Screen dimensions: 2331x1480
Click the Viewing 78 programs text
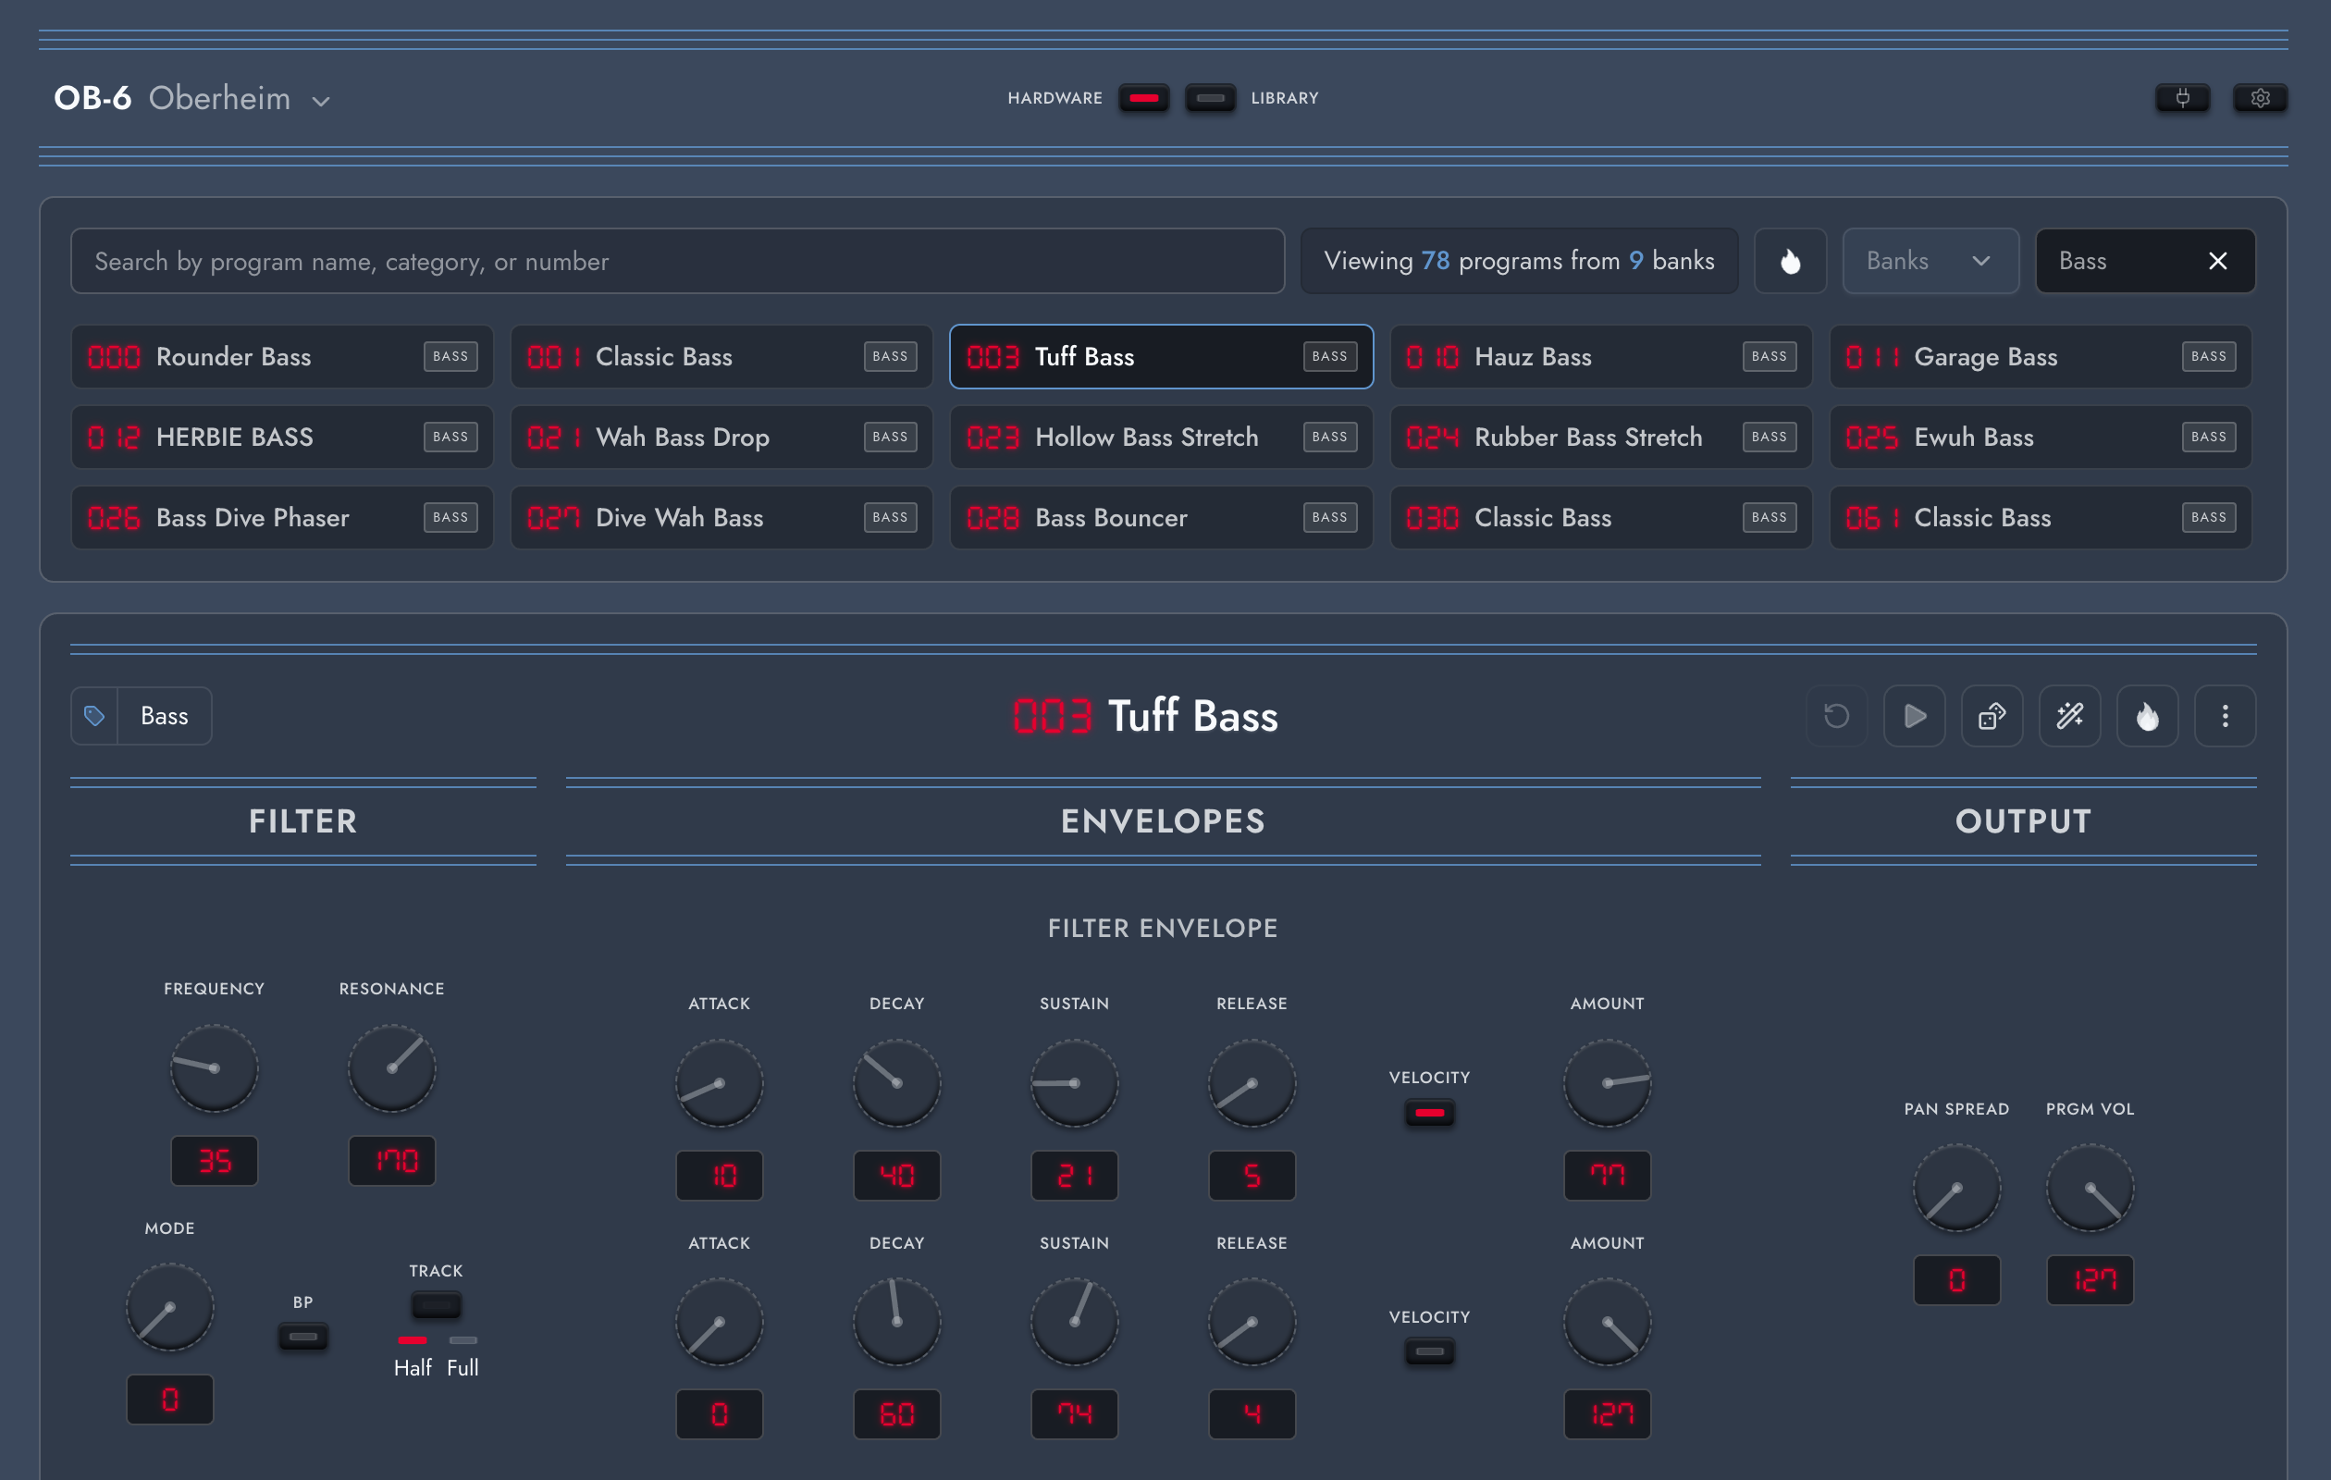1518,260
